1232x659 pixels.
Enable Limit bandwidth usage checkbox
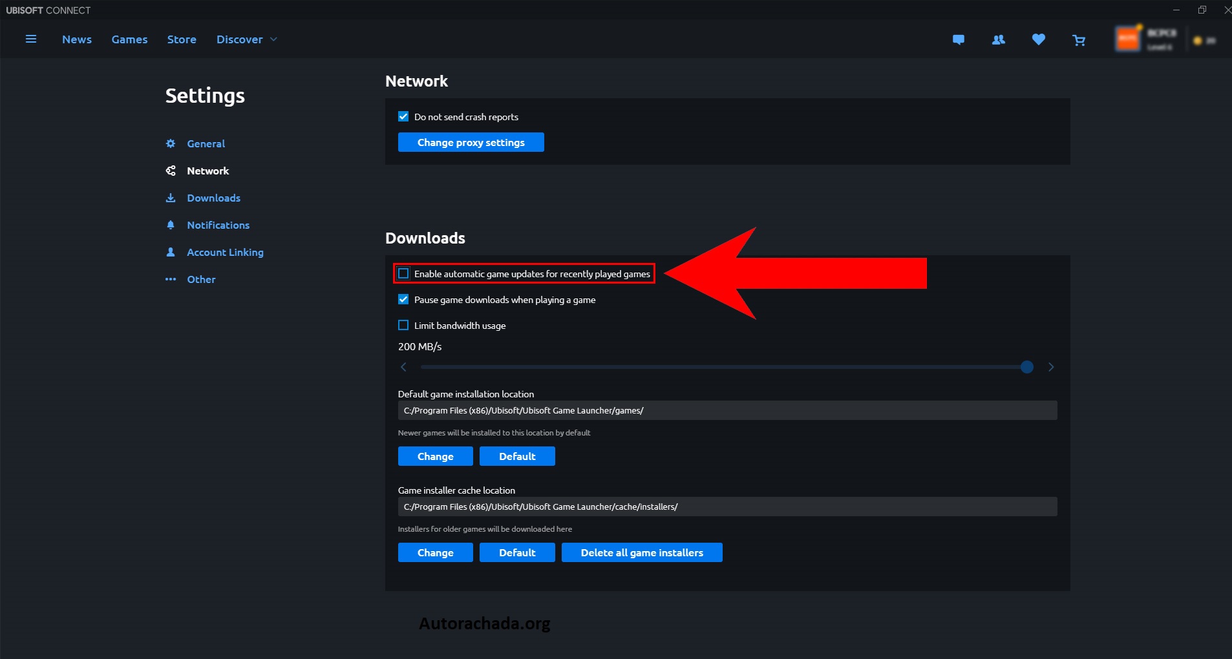(403, 325)
